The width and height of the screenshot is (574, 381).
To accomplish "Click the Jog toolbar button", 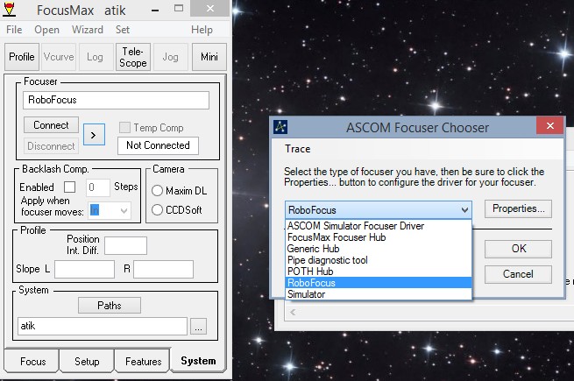I will pos(171,57).
